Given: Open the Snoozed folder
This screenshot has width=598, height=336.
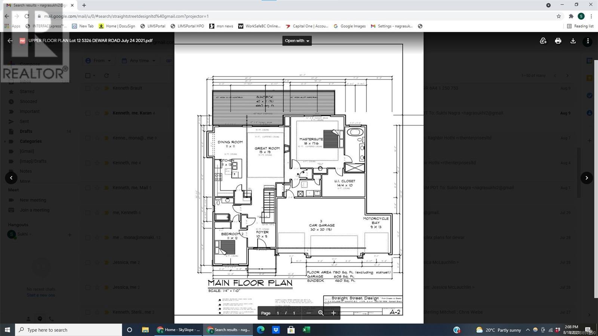Looking at the screenshot, I should click(x=28, y=102).
